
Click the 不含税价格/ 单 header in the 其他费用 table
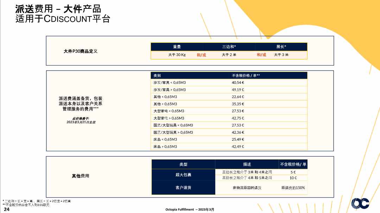(293, 165)
